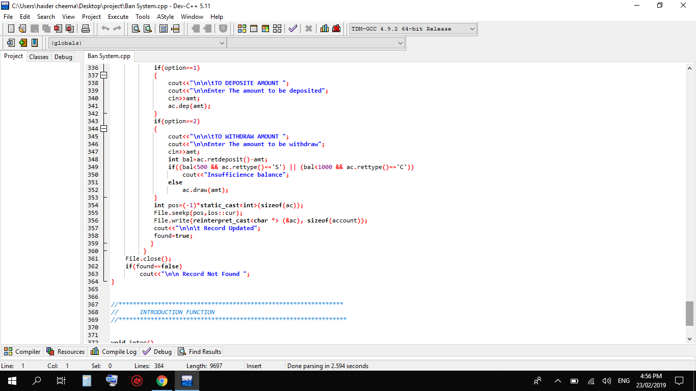This screenshot has height=391, width=696.
Task: Open the Resources bottom tab
Action: [66, 351]
